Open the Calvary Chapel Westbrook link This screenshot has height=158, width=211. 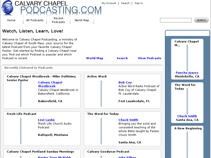(x=50, y=84)
